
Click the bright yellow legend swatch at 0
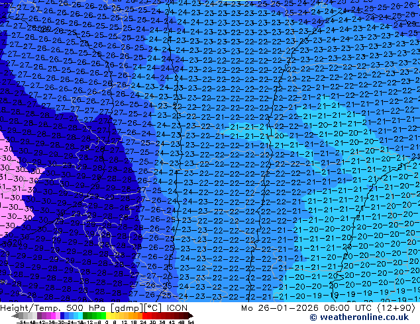[109, 315]
